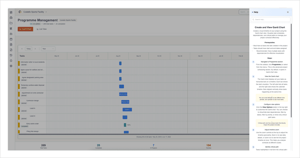Click the 104 Overdue stat

(x=209, y=146)
